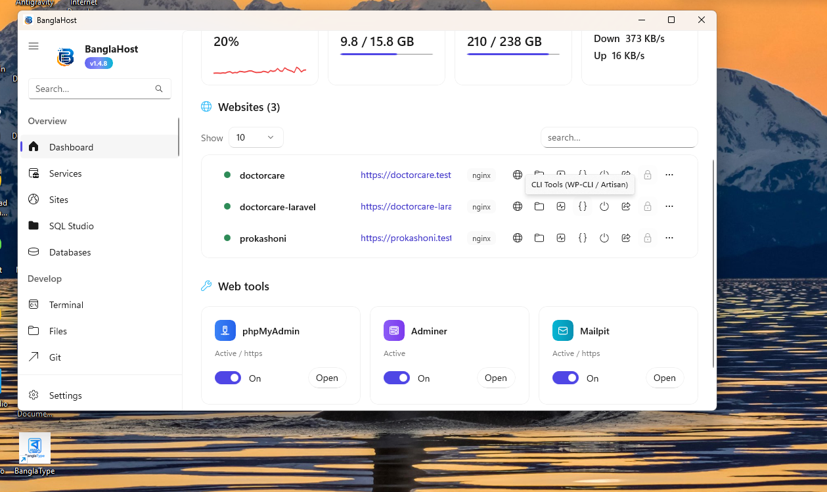The height and width of the screenshot is (492, 827).
Task: Turn off the Adminer toggle
Action: click(397, 378)
